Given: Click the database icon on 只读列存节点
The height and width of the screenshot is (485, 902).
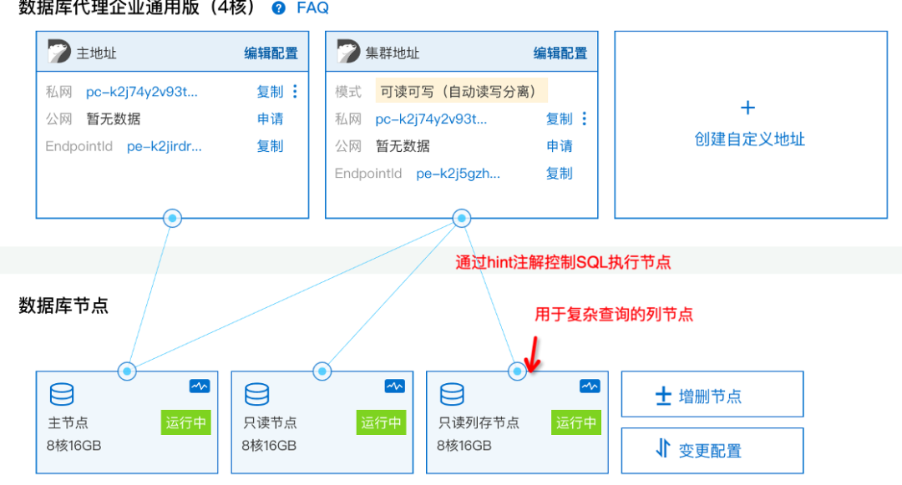Looking at the screenshot, I should coord(453,393).
